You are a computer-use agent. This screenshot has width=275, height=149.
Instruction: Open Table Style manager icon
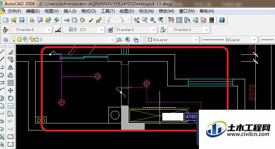(x=110, y=30)
